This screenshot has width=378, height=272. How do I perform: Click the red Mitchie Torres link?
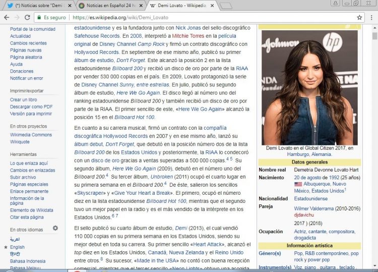click(x=188, y=36)
